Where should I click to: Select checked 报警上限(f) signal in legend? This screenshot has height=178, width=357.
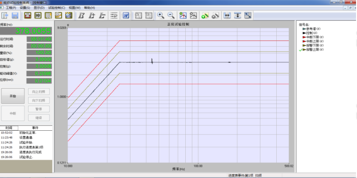pos(313,50)
